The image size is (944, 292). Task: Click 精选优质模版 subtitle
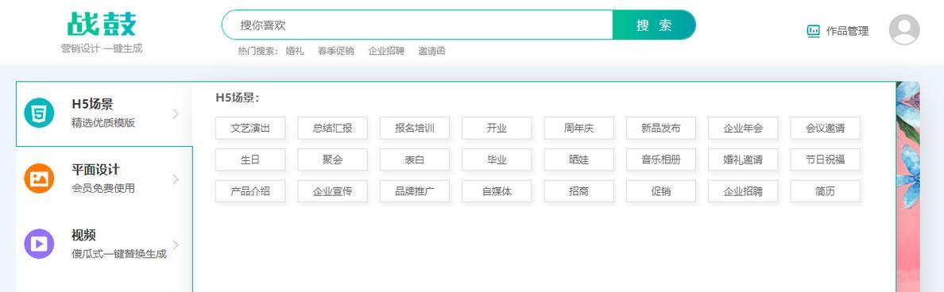103,123
